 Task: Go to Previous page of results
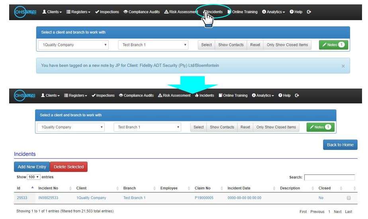317,212
